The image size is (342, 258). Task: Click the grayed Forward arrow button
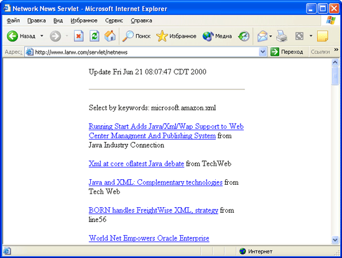(x=55, y=36)
